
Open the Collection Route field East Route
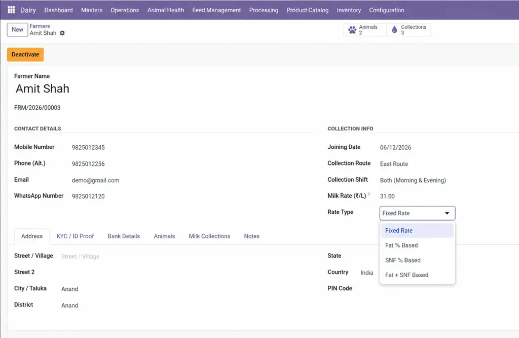(x=394, y=164)
